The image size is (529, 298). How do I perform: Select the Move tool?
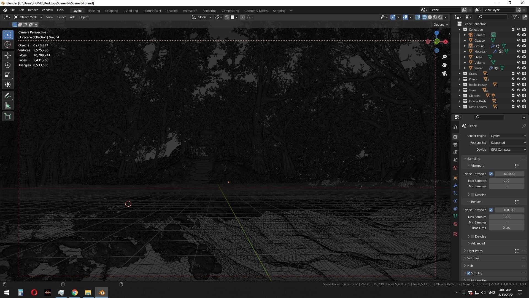(8, 55)
